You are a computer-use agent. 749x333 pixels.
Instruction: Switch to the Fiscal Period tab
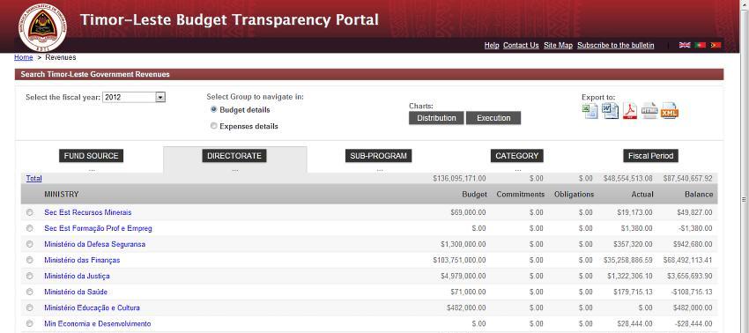click(x=650, y=156)
